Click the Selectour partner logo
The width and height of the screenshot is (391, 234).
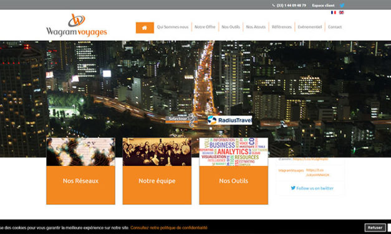(181, 120)
